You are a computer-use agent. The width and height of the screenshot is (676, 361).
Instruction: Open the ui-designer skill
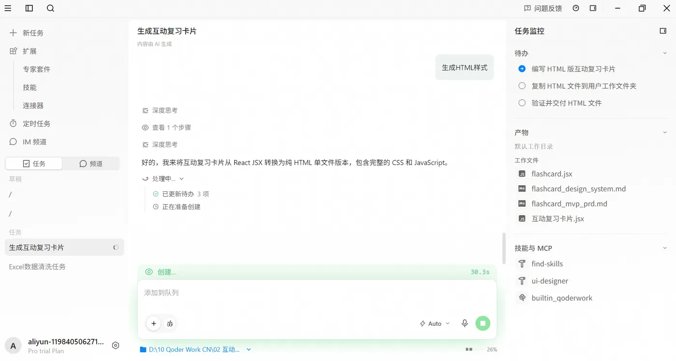point(549,281)
